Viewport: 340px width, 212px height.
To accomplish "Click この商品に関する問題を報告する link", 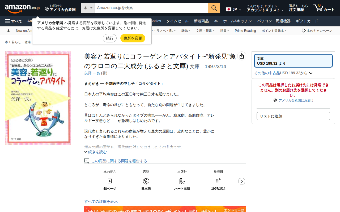I will 119,161.
